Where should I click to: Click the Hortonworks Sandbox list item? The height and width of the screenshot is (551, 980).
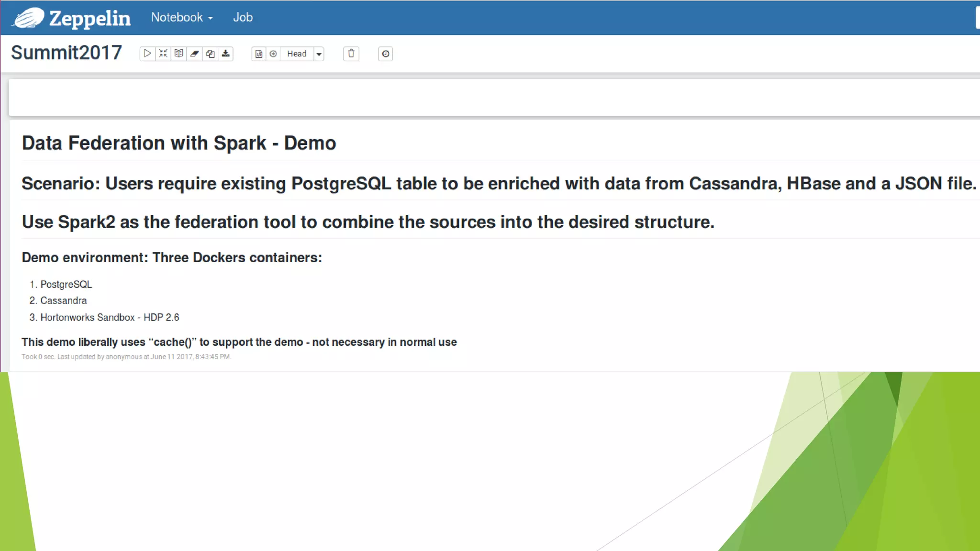pyautogui.click(x=110, y=318)
